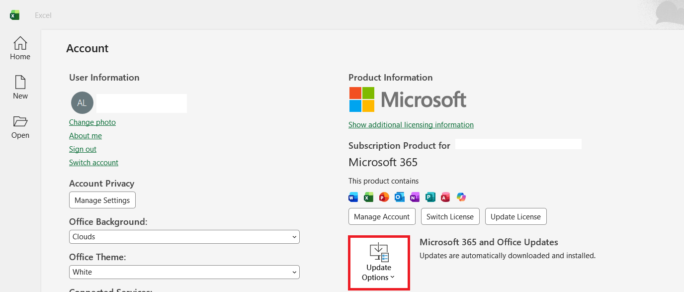Click the 'Account Privacy' heading
684x292 pixels.
tap(102, 184)
